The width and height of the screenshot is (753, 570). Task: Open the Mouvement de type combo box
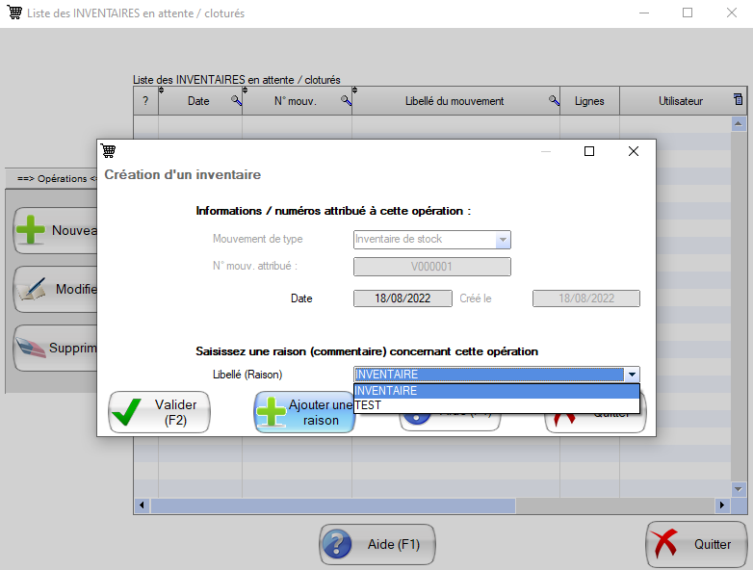(432, 240)
